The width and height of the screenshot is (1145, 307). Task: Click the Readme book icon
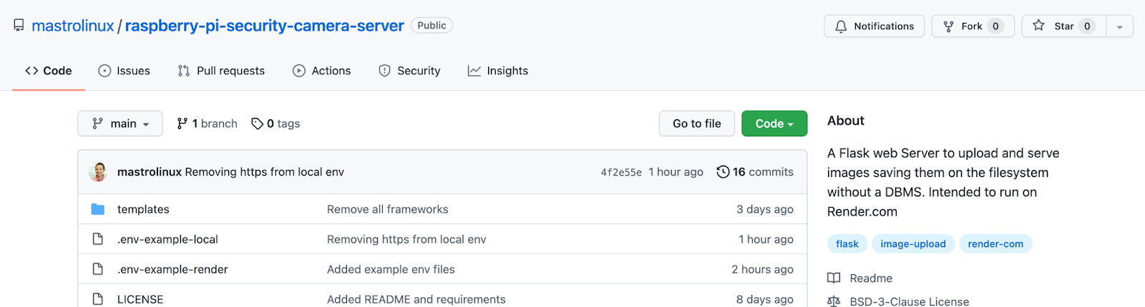click(834, 278)
